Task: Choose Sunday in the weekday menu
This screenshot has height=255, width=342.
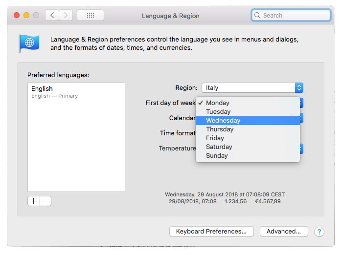Action: [217, 156]
